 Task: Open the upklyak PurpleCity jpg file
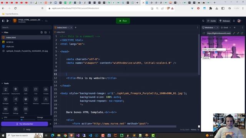coord(27,51)
